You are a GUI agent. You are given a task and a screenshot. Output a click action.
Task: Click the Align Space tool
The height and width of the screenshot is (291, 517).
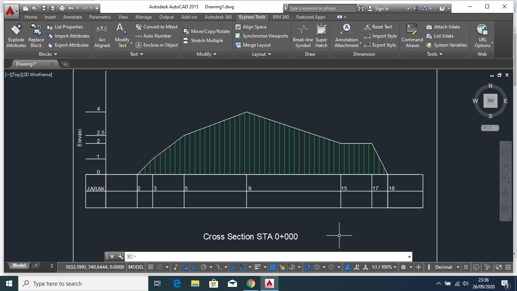pyautogui.click(x=251, y=27)
